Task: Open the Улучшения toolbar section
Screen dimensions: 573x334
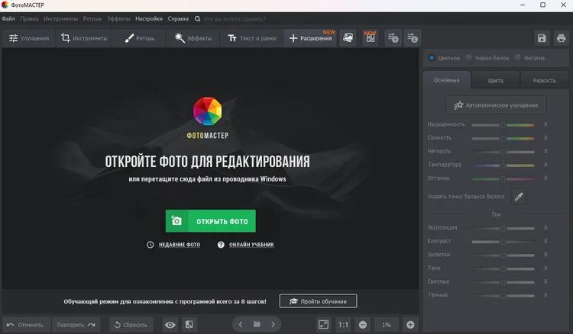Action: click(29, 38)
